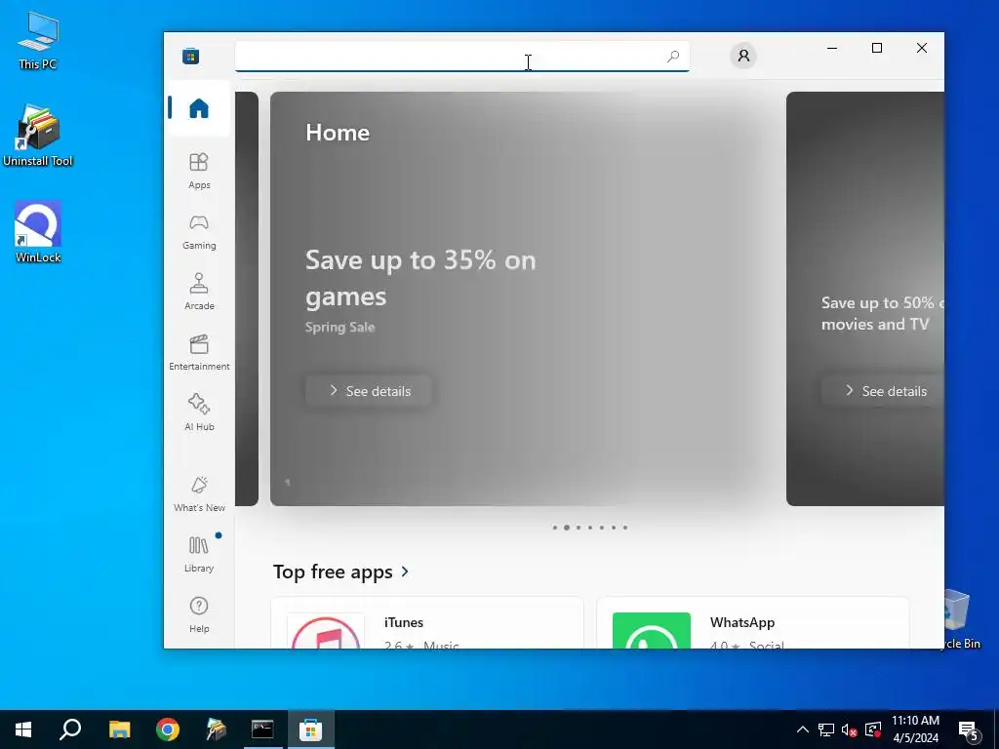999x749 pixels.
Task: Select the This PC desktop icon
Action: 38,40
